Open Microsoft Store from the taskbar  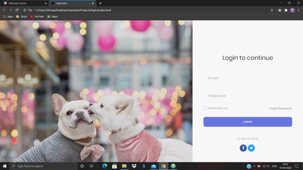[x=114, y=166]
